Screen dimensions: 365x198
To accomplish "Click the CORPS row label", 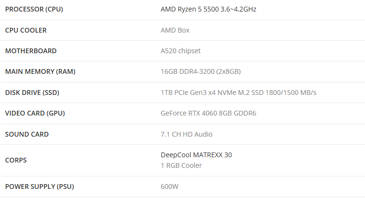I will pos(16,160).
